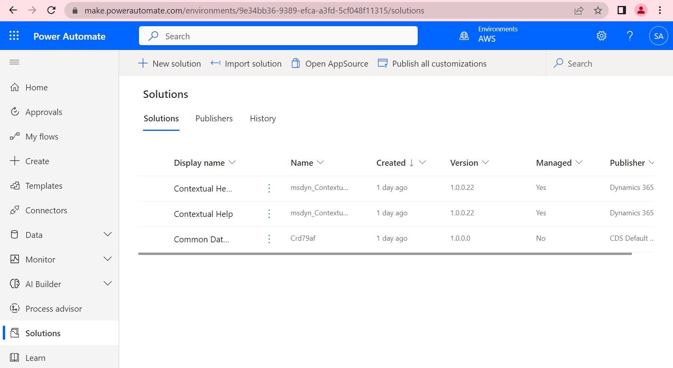The image size is (673, 368).
Task: Open the History tab
Action: [x=262, y=118]
